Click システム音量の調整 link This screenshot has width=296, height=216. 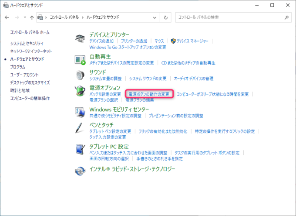click(105, 79)
